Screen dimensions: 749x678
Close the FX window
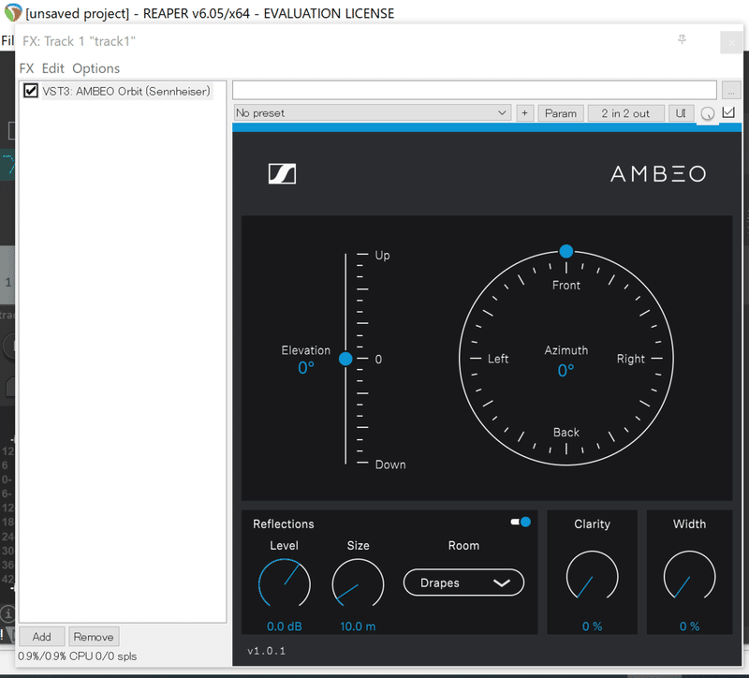tap(731, 42)
